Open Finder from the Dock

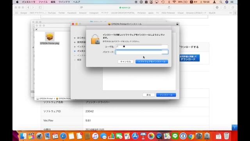pyautogui.click(x=23, y=136)
